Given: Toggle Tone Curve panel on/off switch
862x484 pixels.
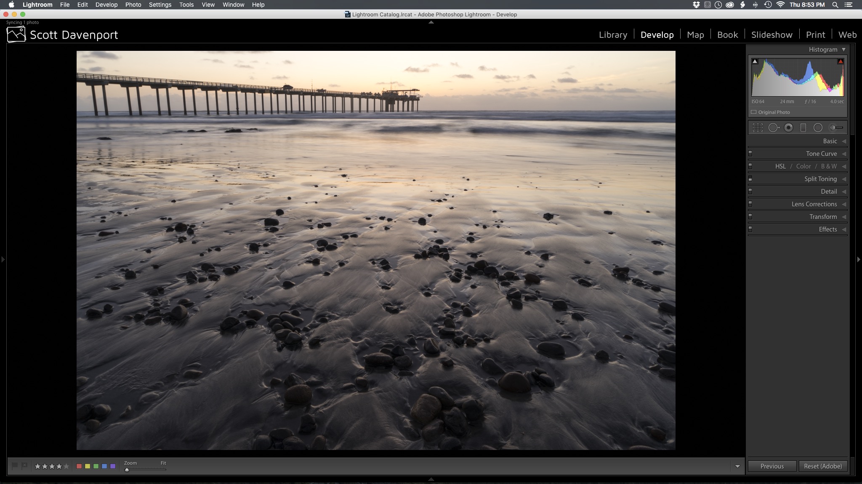Looking at the screenshot, I should coord(750,154).
